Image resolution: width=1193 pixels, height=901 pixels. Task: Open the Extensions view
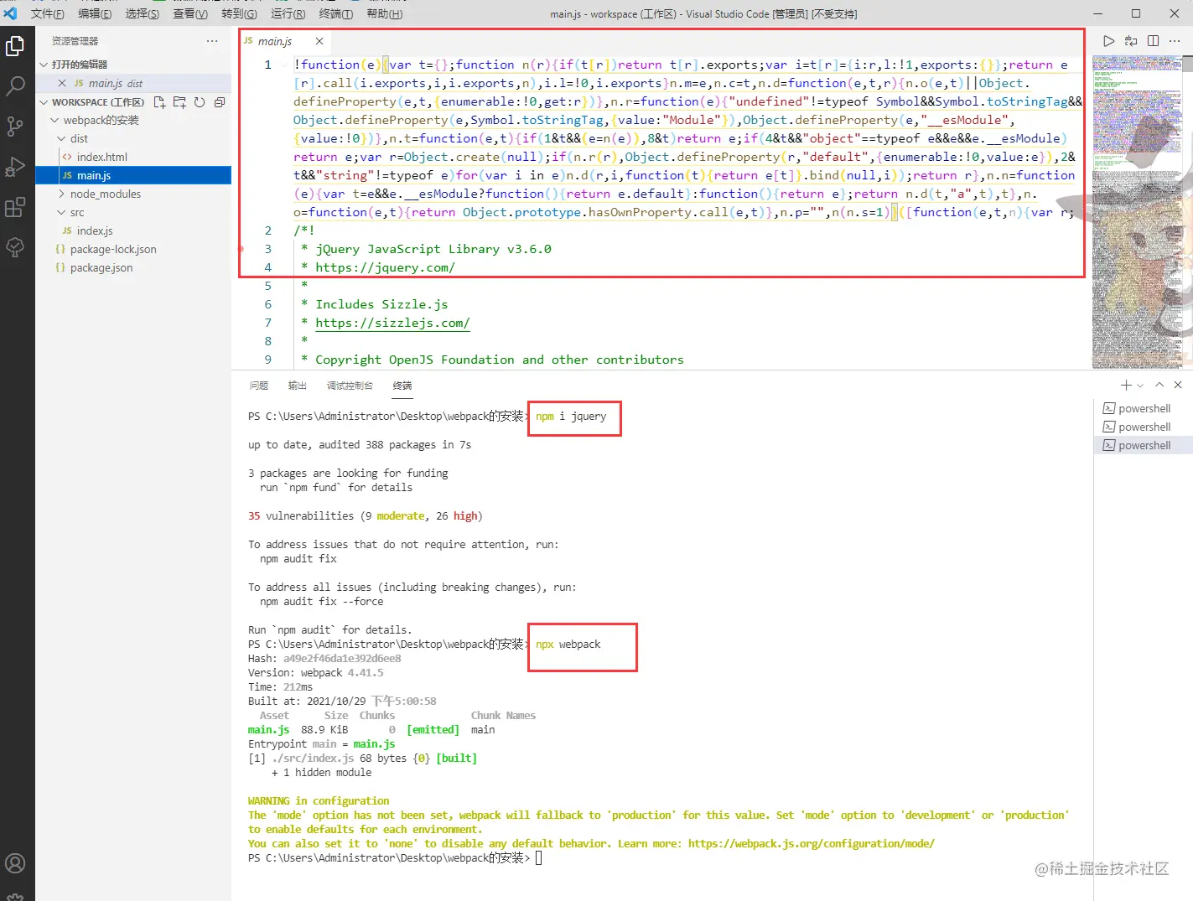[x=15, y=207]
